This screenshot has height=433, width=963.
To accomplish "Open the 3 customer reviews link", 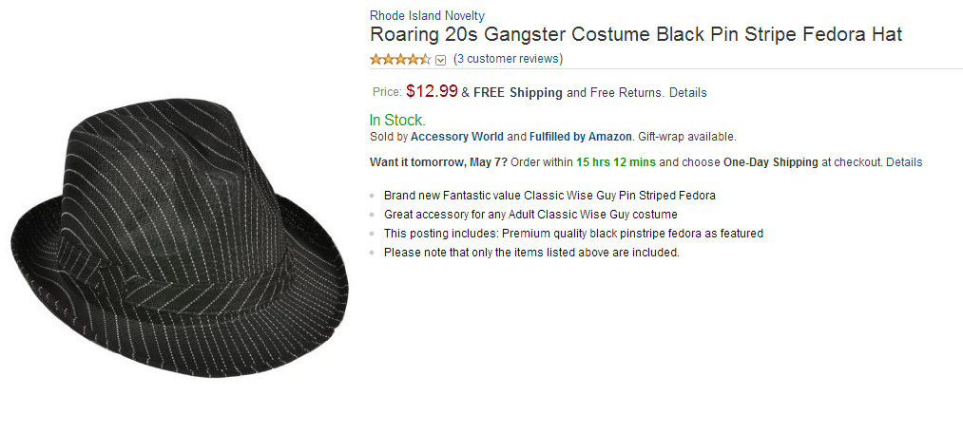I will coord(509,59).
